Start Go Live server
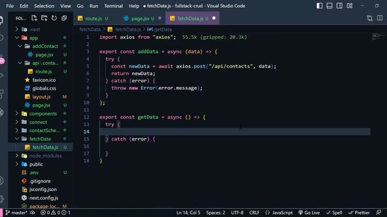Image resolution: width=387 pixels, height=217 pixels. 309,213
